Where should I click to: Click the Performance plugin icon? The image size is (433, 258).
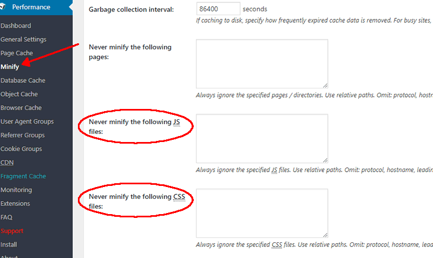3,7
